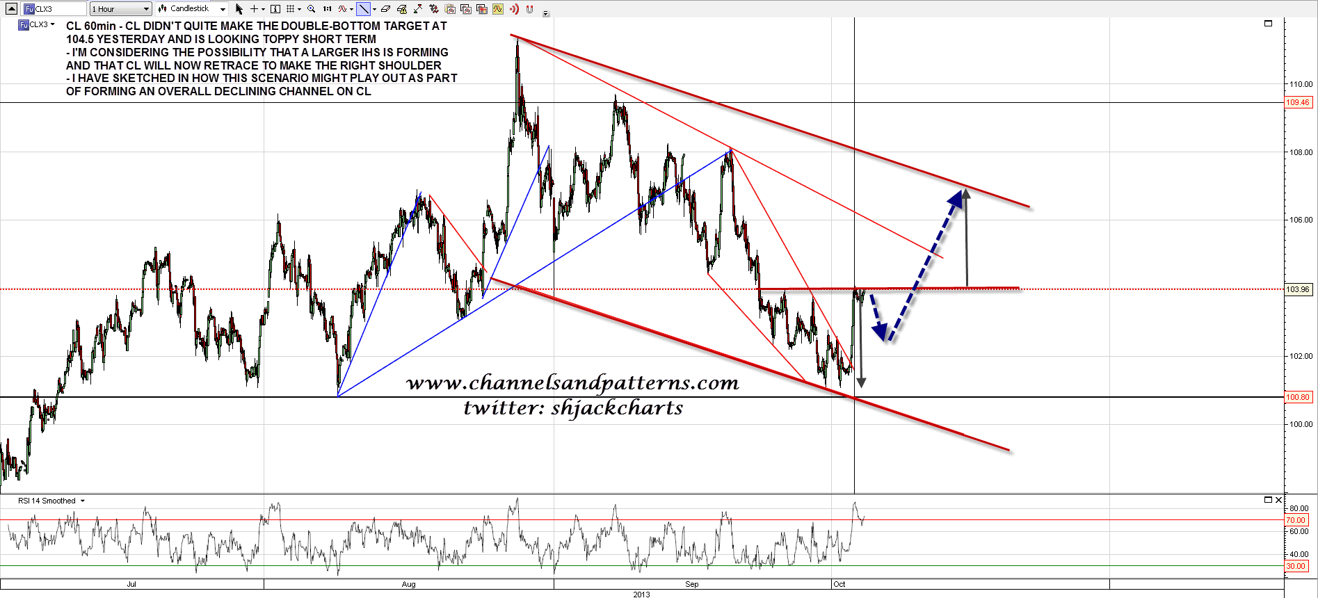Click the crosshair cursor tool

(x=255, y=9)
